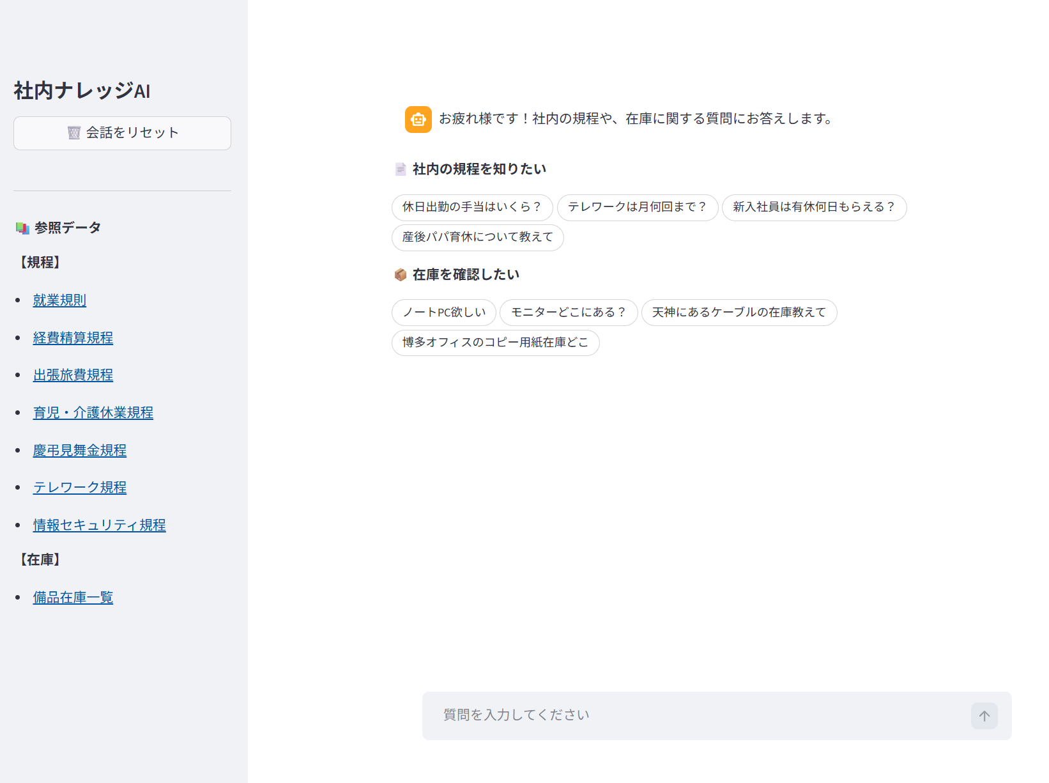Click the 【規程】 section label
The width and height of the screenshot is (1049, 783).
pyautogui.click(x=40, y=263)
